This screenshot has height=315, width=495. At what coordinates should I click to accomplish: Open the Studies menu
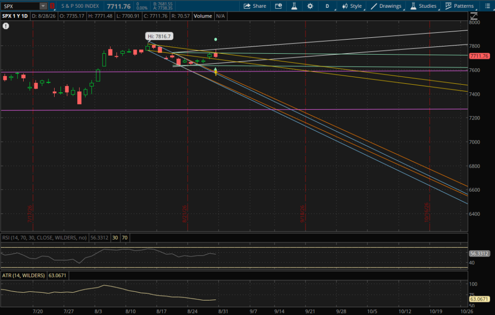(x=423, y=6)
